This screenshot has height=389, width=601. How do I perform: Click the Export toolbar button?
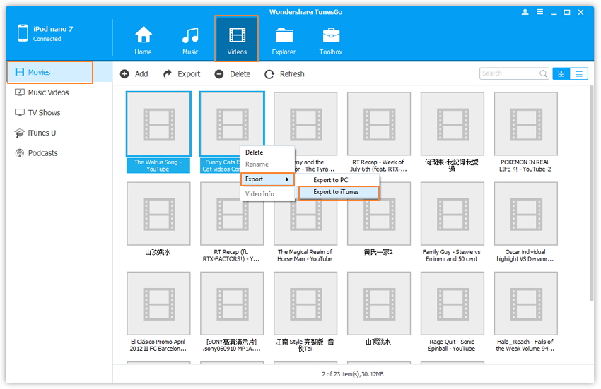[x=182, y=74]
